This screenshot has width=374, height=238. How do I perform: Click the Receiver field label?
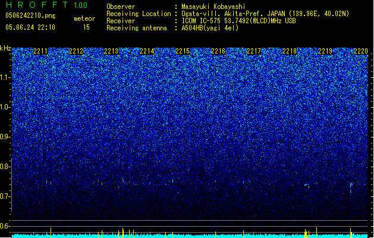pos(121,21)
